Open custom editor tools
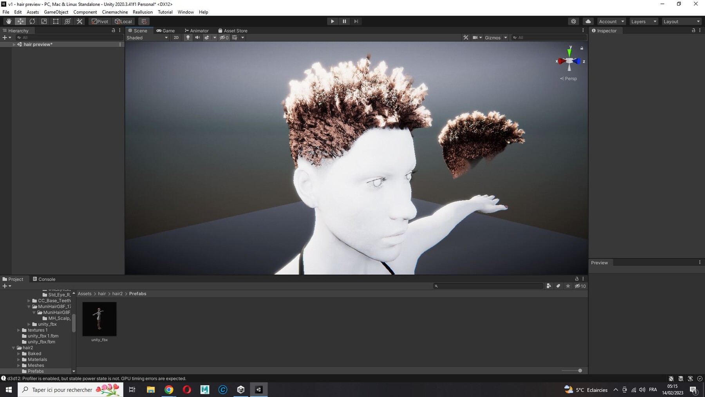Viewport: 705px width, 397px height. click(80, 22)
